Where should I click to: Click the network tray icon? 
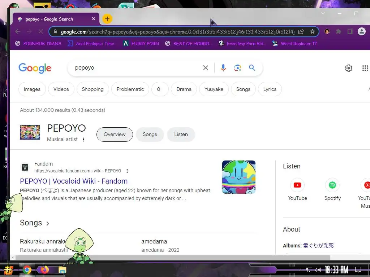(x=309, y=270)
